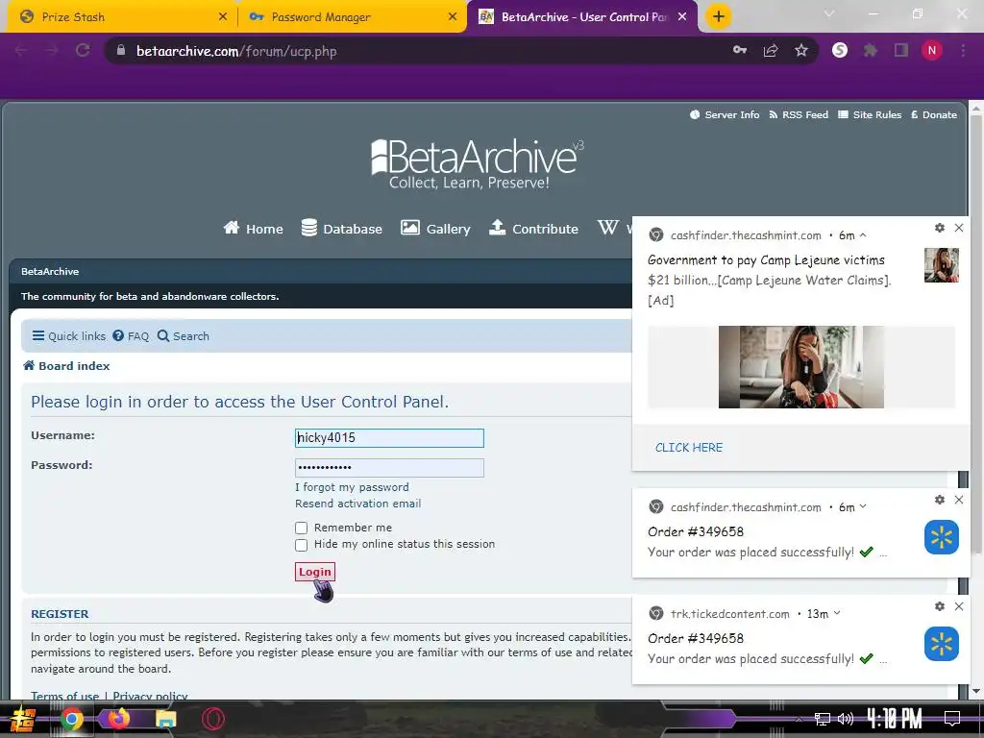Click the BetaArchive logo
Screen dimensions: 984x738
click(477, 163)
